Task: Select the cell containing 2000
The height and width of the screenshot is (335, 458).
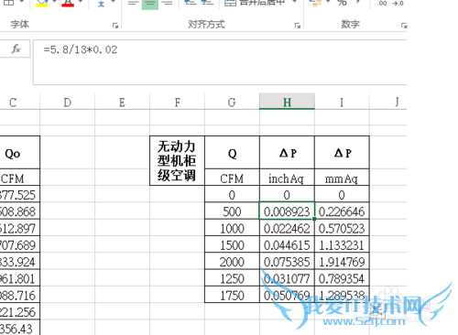Action: [232, 261]
